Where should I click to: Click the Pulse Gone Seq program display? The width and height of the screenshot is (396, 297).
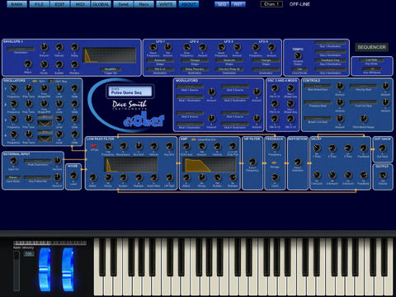click(x=130, y=92)
